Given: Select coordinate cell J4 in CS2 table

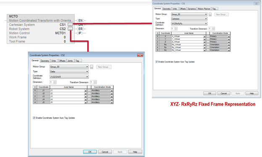Looking at the screenshot, I should point(43,100).
